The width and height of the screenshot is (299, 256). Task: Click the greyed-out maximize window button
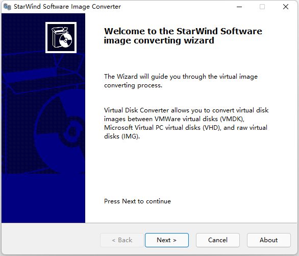pos(262,7)
